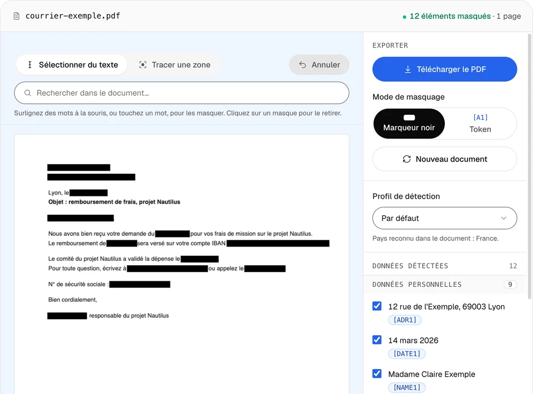Click 'Objet : remboursement de frais, projet Nautilus'
The image size is (533, 394).
[114, 202]
